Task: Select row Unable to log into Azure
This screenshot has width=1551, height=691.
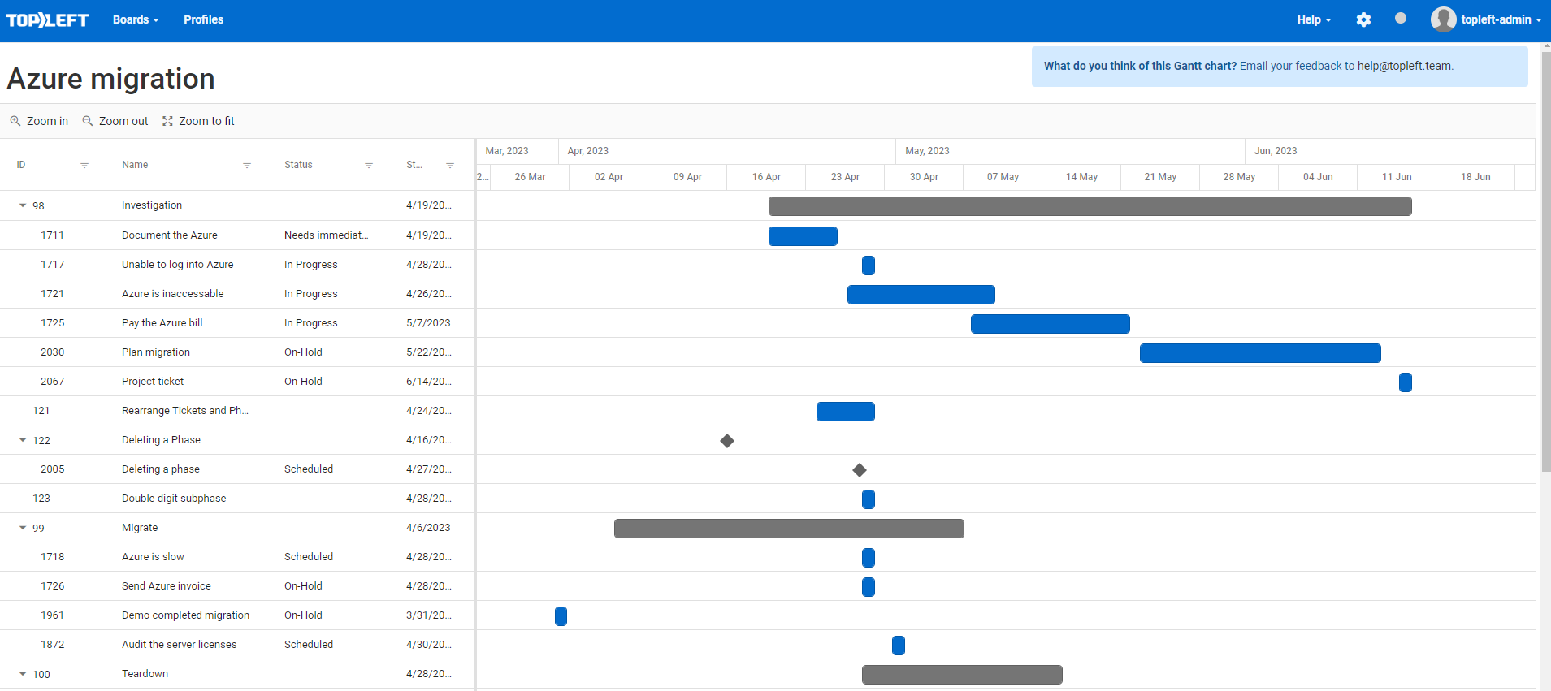Action: point(236,265)
